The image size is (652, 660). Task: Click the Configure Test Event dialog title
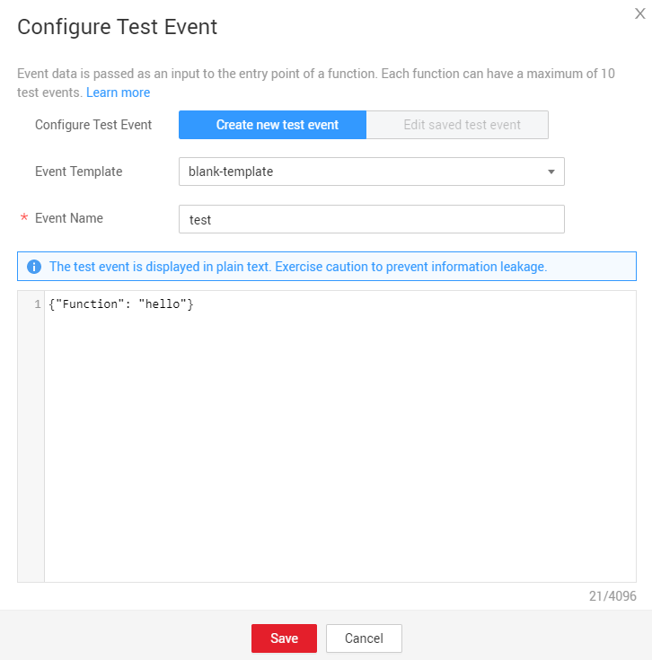pos(117,27)
